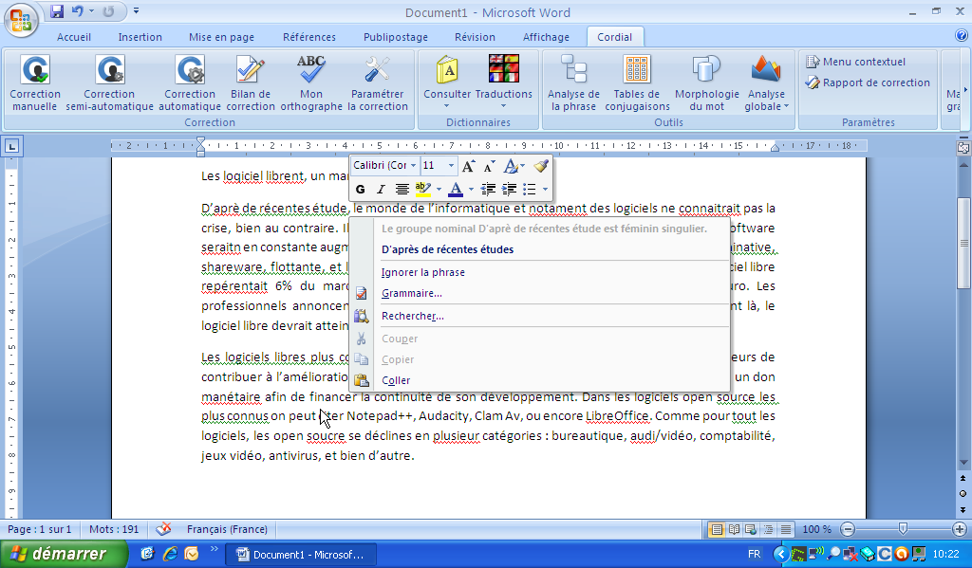
Task: Save the document from quick access toolbar
Action: click(x=57, y=11)
